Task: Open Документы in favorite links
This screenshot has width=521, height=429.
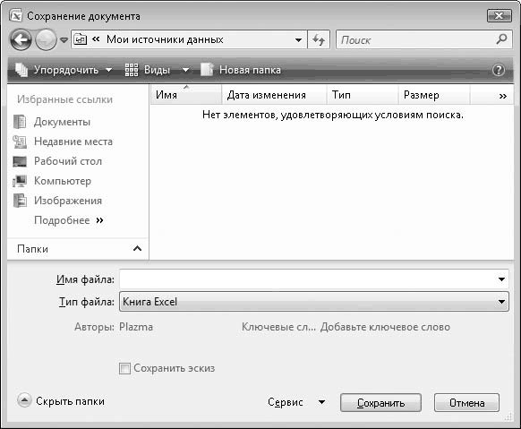Action: pos(62,122)
